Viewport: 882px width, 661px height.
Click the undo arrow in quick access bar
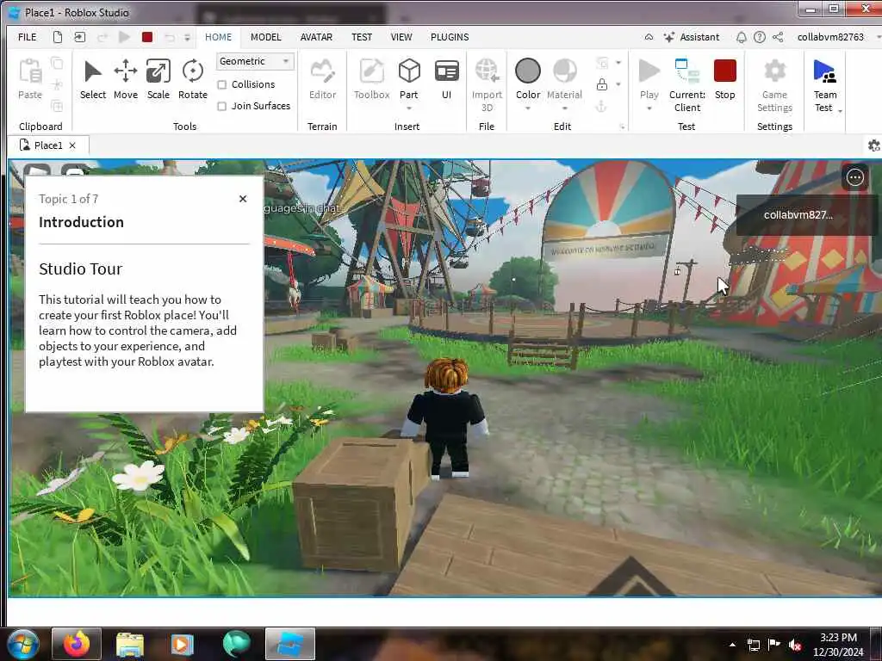tap(170, 37)
